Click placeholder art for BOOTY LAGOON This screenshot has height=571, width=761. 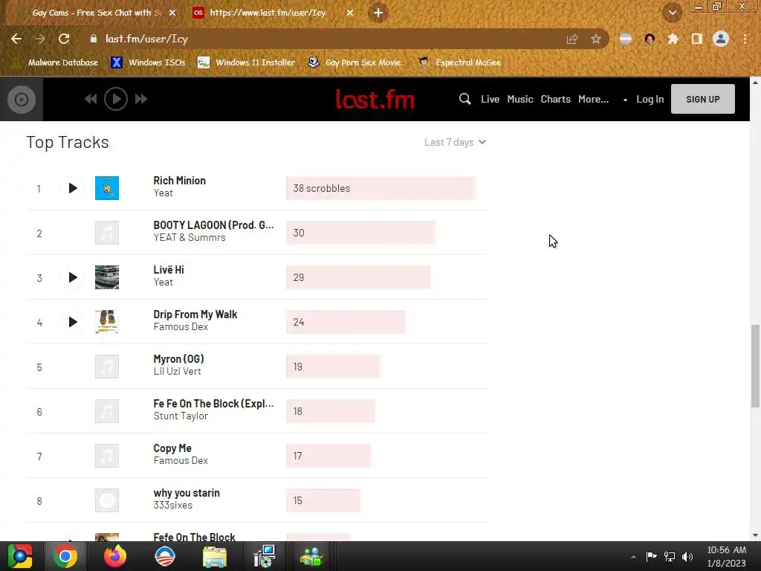click(107, 233)
